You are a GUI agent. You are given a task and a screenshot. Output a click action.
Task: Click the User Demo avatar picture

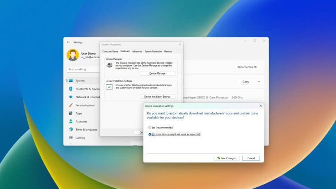(73, 55)
